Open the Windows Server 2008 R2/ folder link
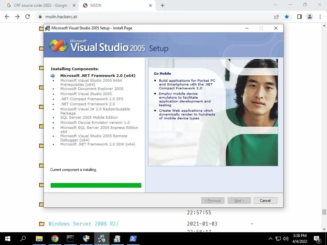 tap(84, 224)
